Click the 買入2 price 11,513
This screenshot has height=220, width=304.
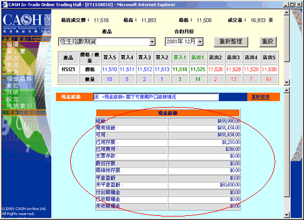tap(162, 69)
